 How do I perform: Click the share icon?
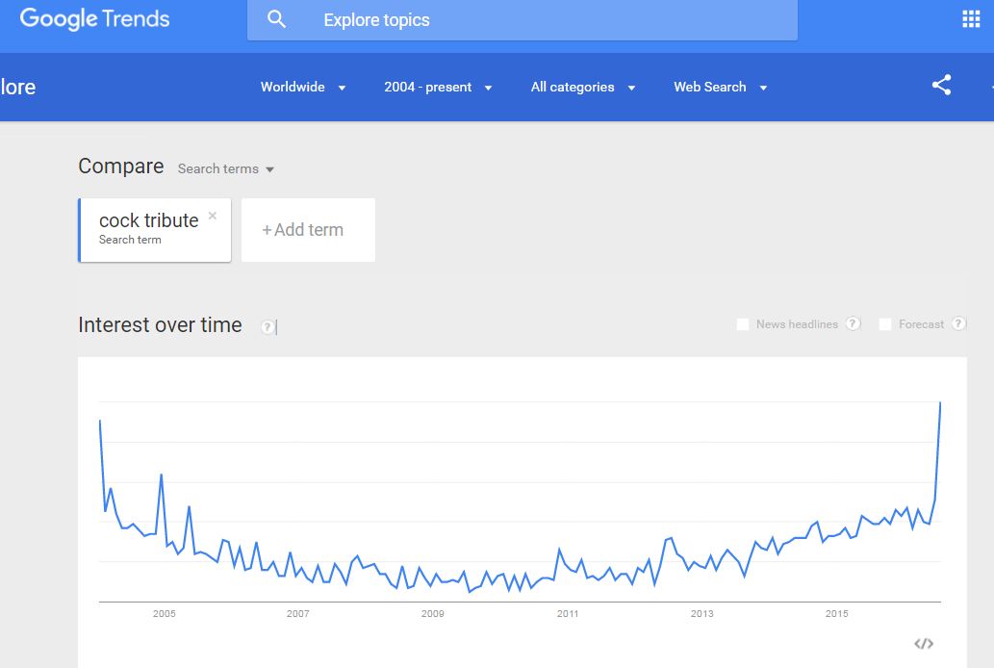click(941, 85)
